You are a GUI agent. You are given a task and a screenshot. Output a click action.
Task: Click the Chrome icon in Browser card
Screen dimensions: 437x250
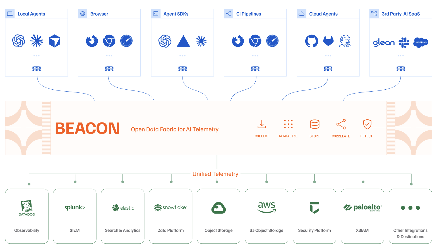click(109, 41)
